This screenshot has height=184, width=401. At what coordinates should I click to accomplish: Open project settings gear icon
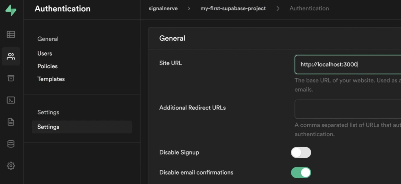[11, 166]
